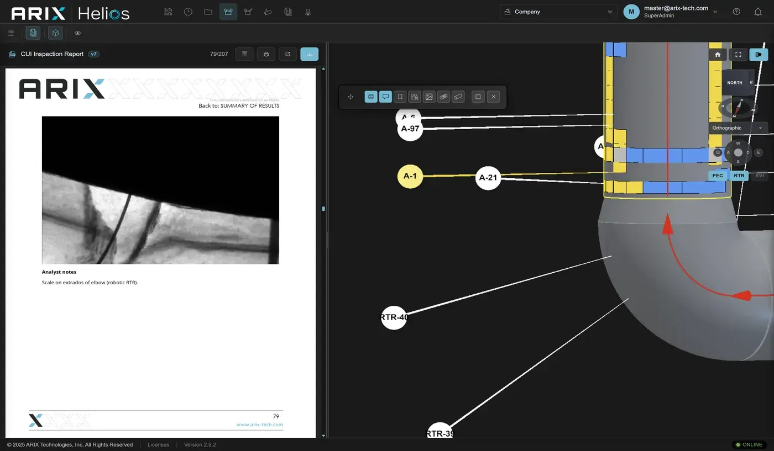Image resolution: width=774 pixels, height=451 pixels.
Task: Toggle the eye visibility icon in sub-toolbar
Action: [77, 33]
